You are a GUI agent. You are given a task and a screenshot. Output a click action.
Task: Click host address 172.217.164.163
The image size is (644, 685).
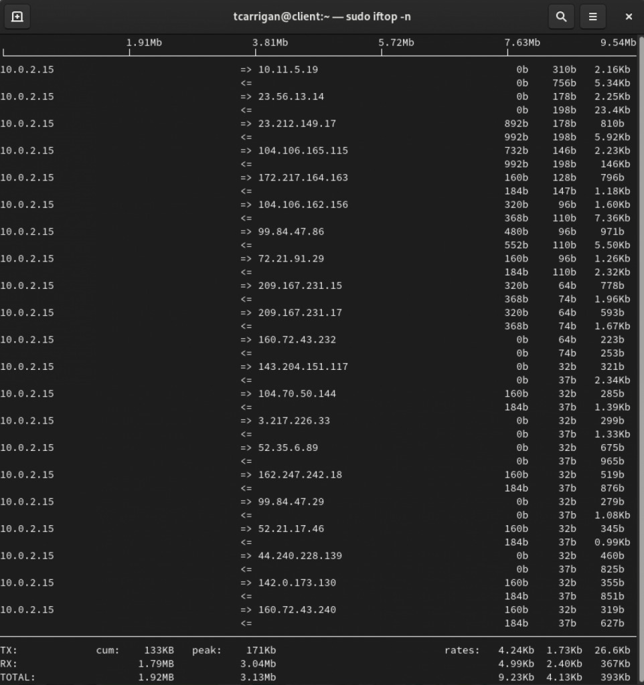303,178
